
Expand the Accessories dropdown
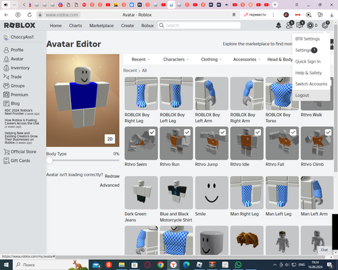pos(247,59)
